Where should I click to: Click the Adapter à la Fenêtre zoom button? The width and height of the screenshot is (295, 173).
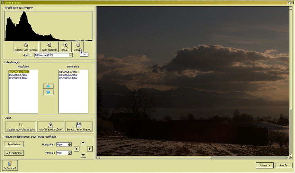pyautogui.click(x=26, y=47)
